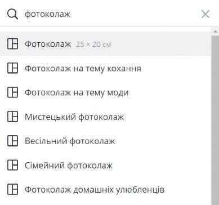Choose the Сімейний фотоколаж entry
Screen dimensions: 219x205
tap(105, 165)
